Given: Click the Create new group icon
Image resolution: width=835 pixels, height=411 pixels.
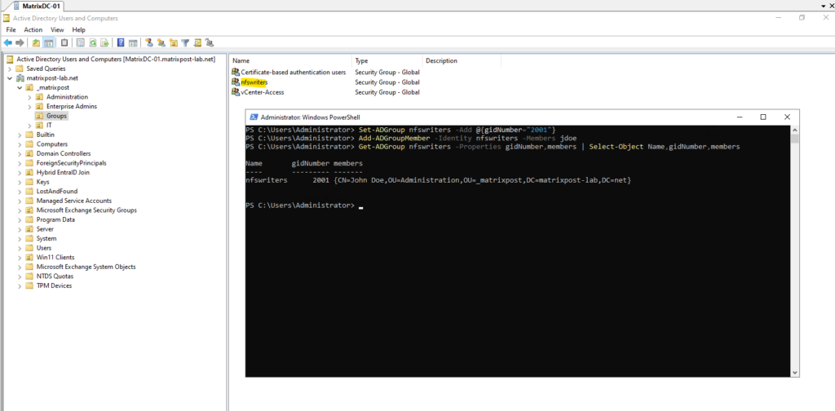Looking at the screenshot, I should pyautogui.click(x=161, y=42).
